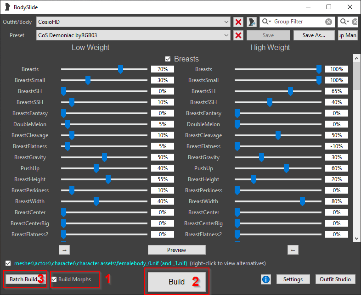Copy high weight values with left arrow button
Image resolution: width=361 pixels, height=295 pixels.
click(x=293, y=250)
